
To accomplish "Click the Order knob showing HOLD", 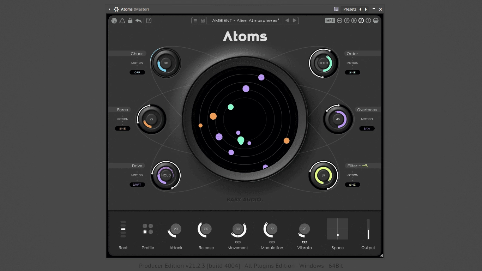I will [324, 63].
